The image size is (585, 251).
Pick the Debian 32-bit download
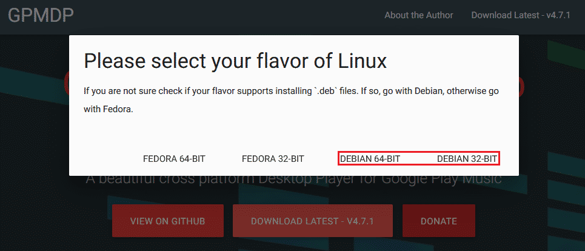(x=467, y=159)
